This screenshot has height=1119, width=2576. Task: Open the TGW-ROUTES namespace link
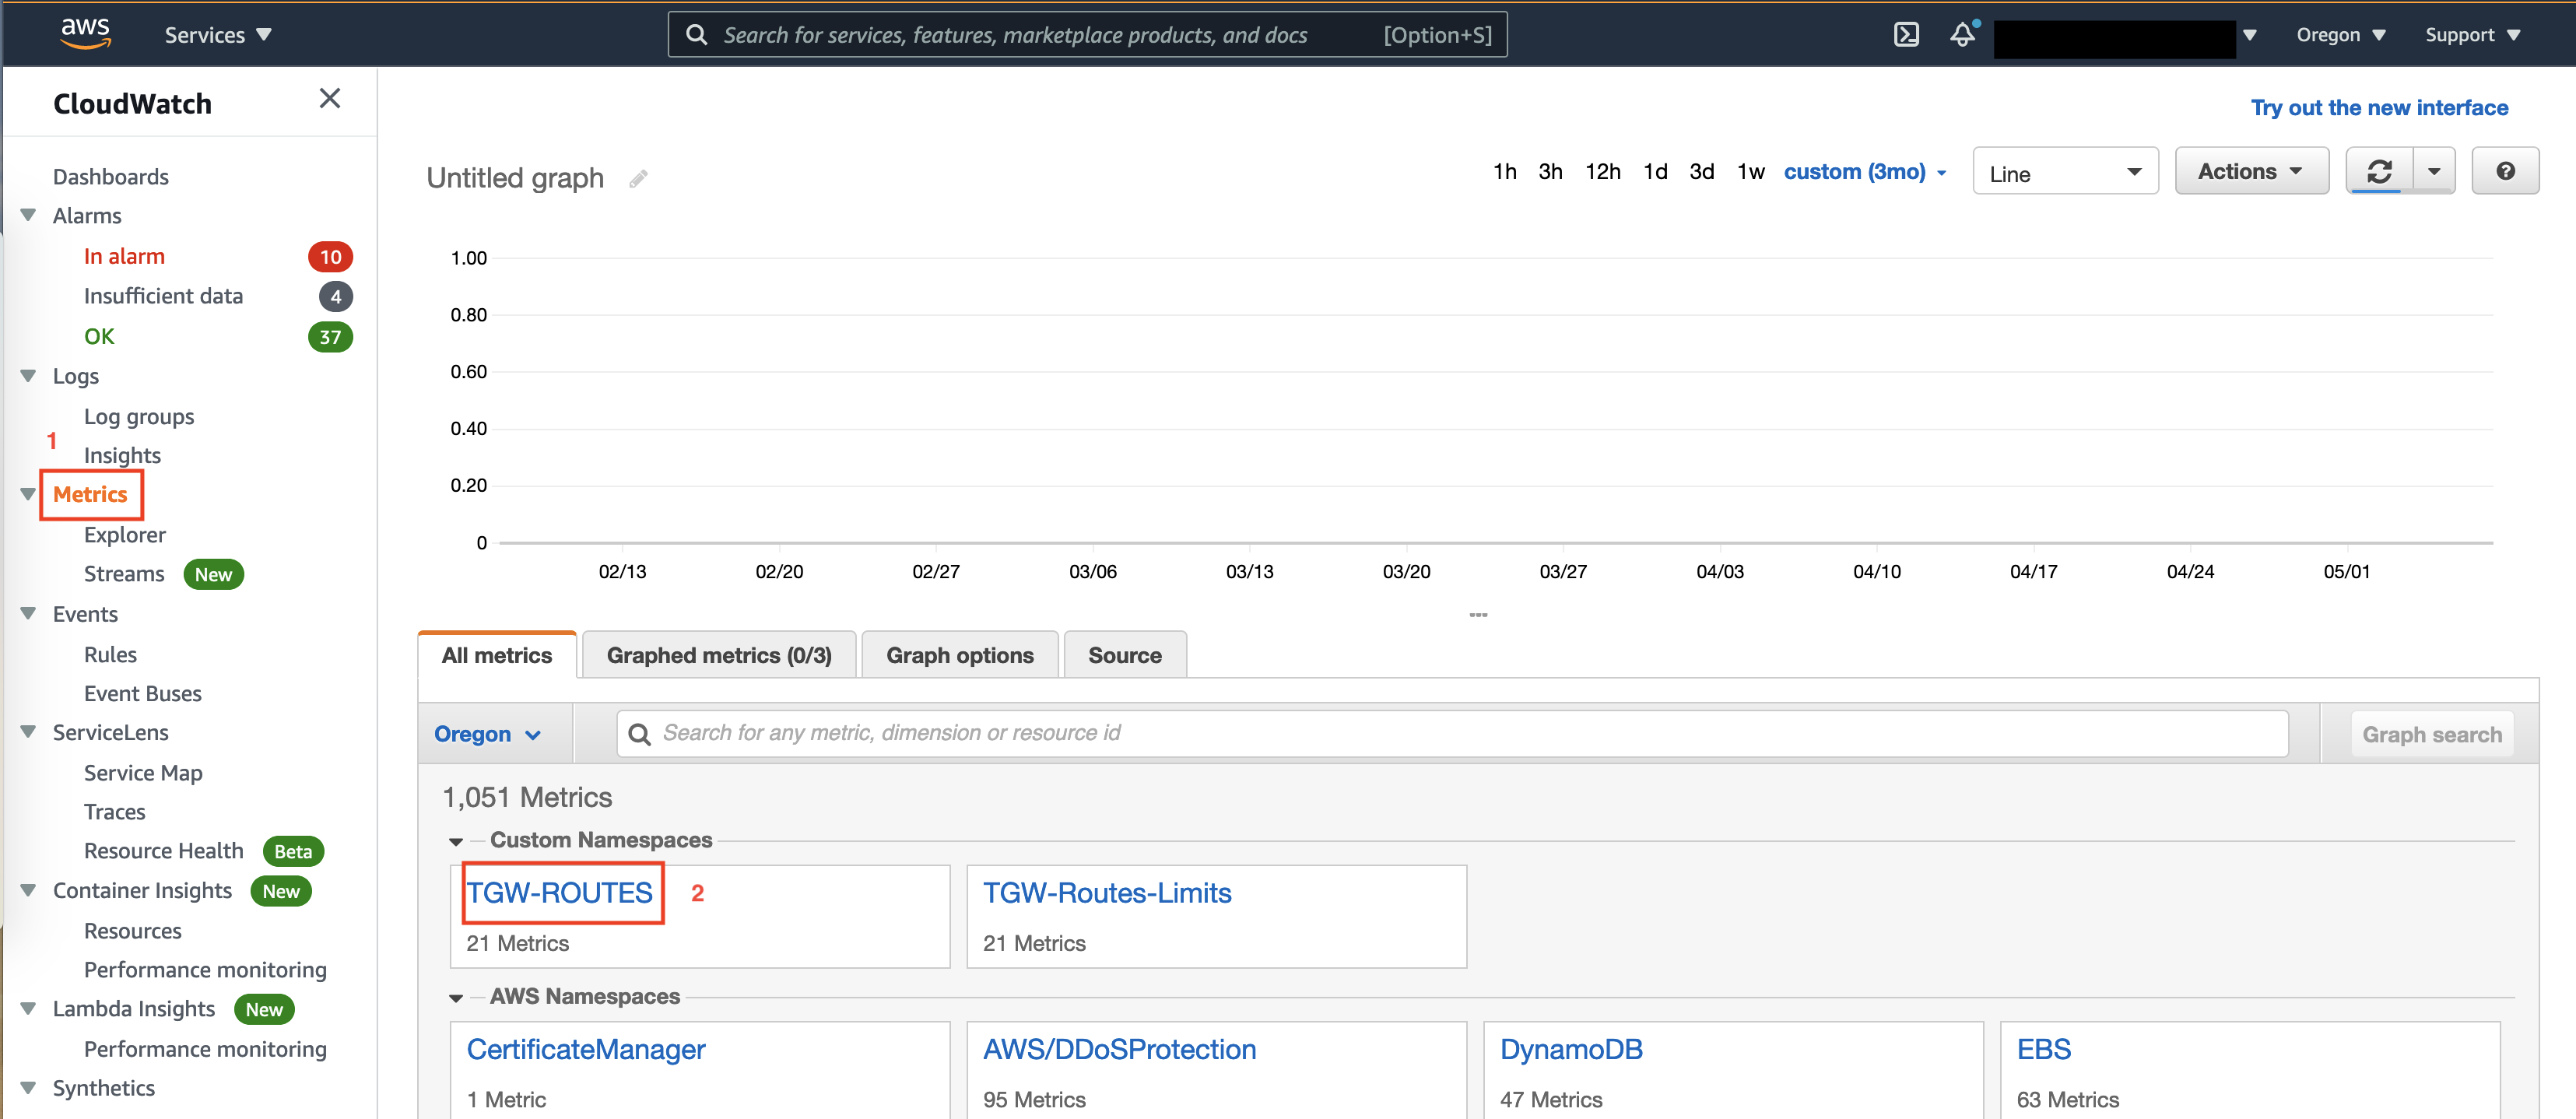[x=559, y=892]
